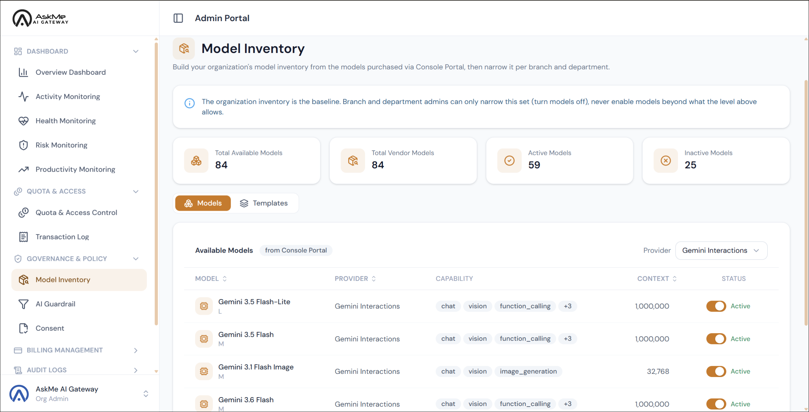The image size is (809, 412).
Task: Turn off Gemini 3.1 Flash Image toggle
Action: click(716, 371)
